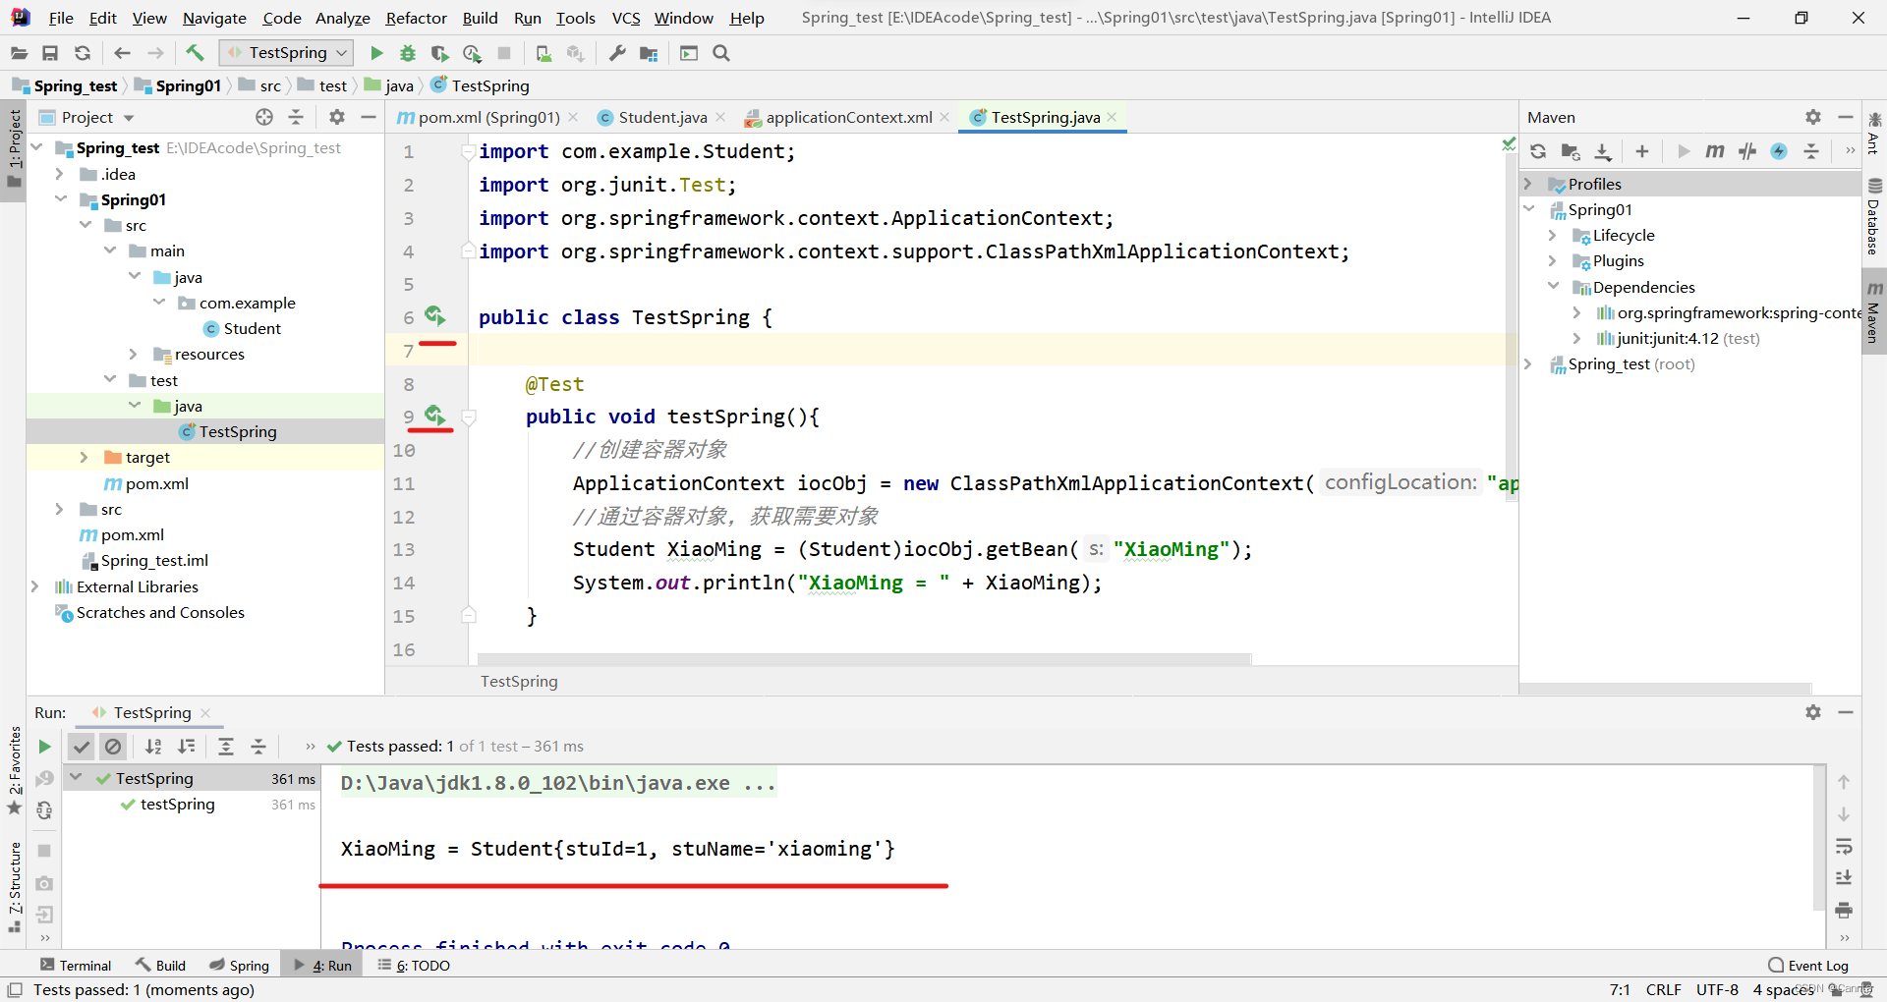Open the Navigate menu

tap(214, 18)
